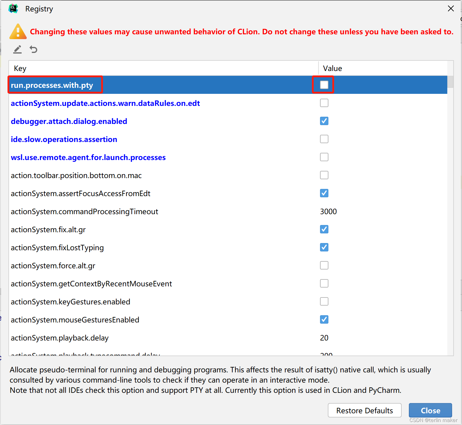Screen dimensions: 462x425
Task: Click the Key column header
Action: point(164,68)
